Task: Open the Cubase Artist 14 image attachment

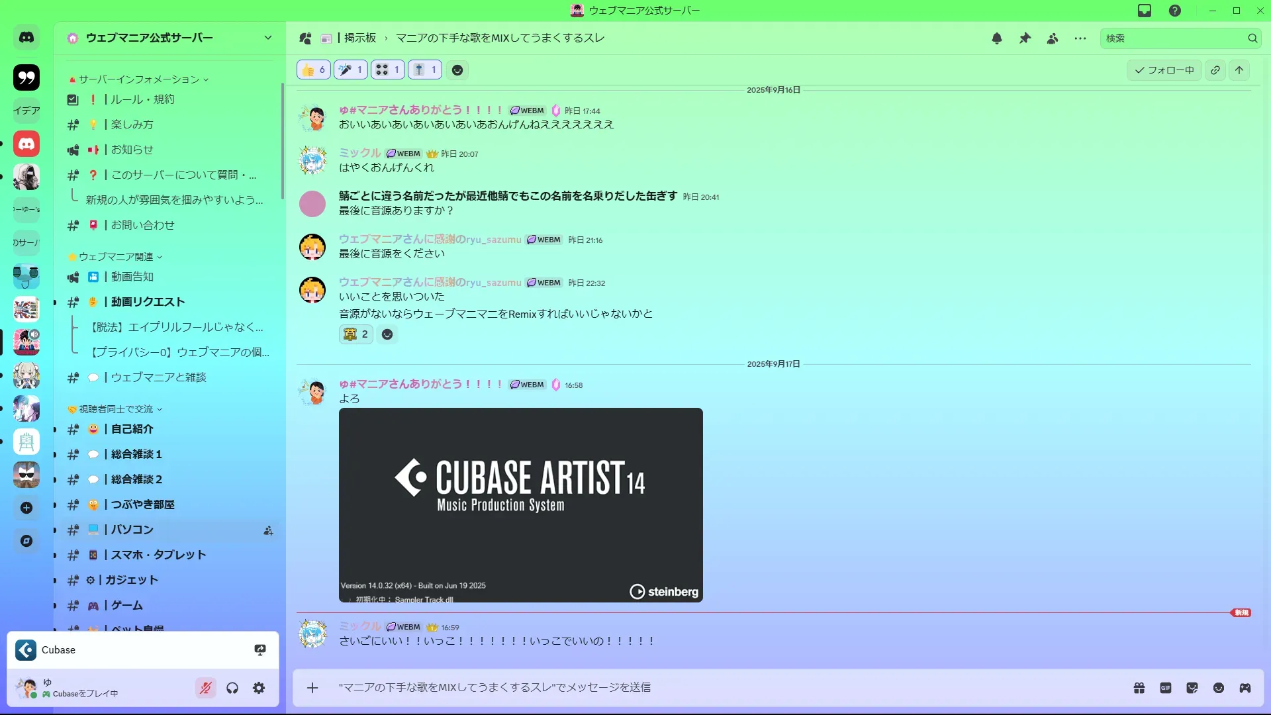Action: point(520,504)
